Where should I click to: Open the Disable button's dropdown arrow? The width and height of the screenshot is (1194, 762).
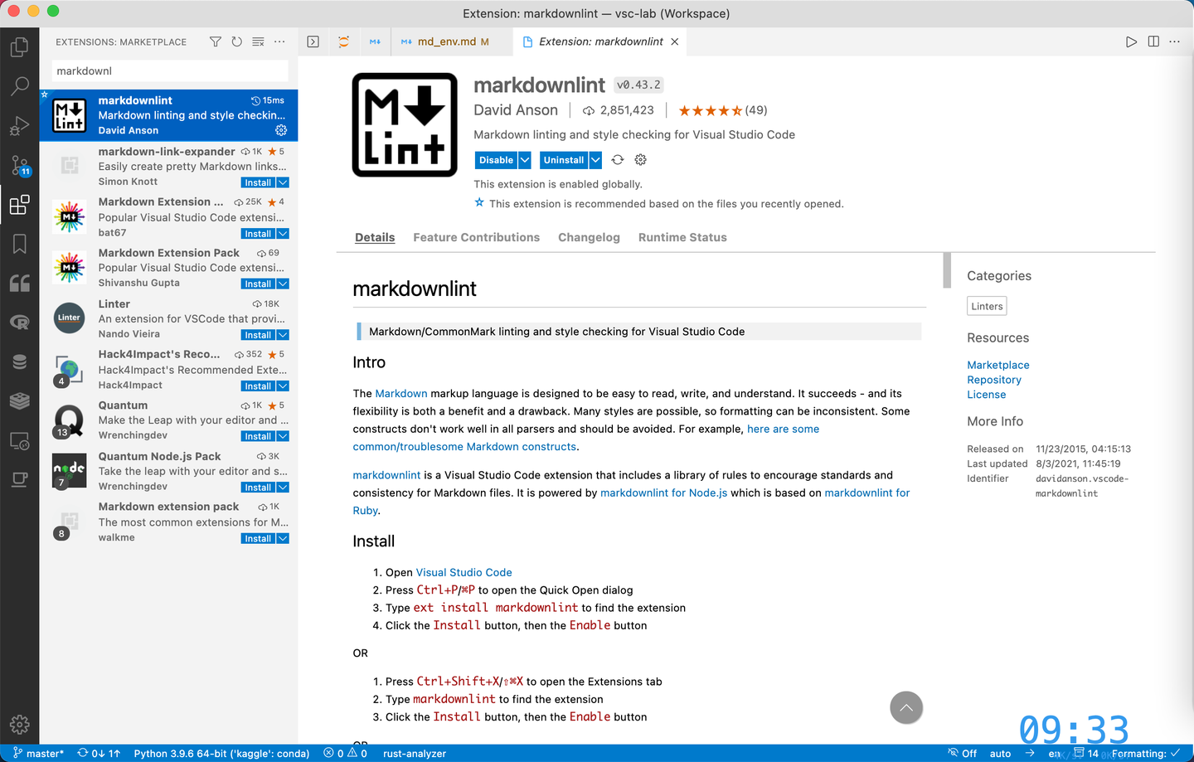pos(524,159)
